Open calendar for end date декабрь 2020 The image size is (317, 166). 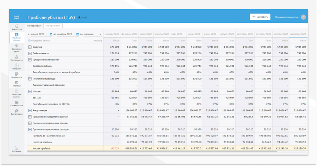coord(77,34)
